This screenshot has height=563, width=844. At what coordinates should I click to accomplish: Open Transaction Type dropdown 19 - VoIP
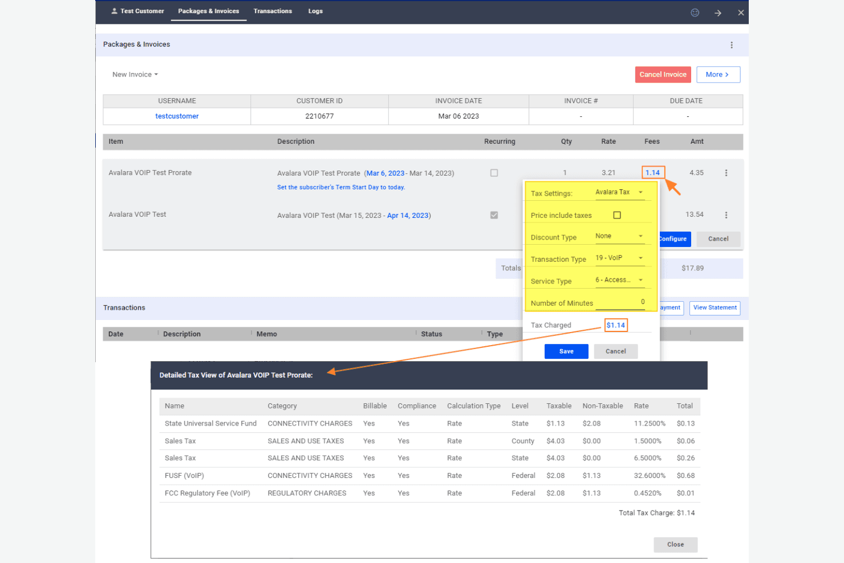click(620, 258)
